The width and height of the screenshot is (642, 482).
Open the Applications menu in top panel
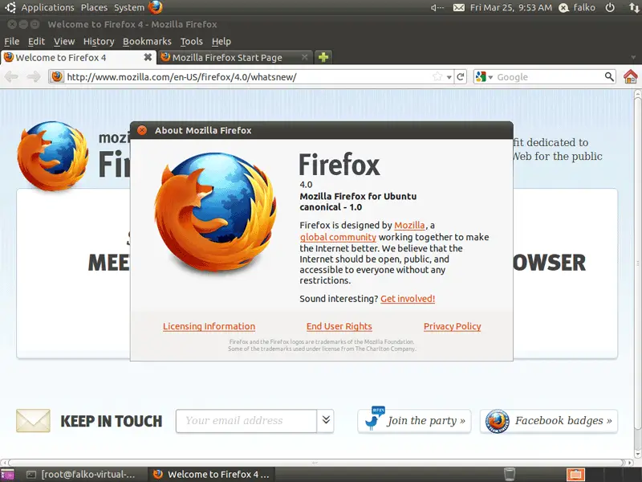tap(47, 7)
